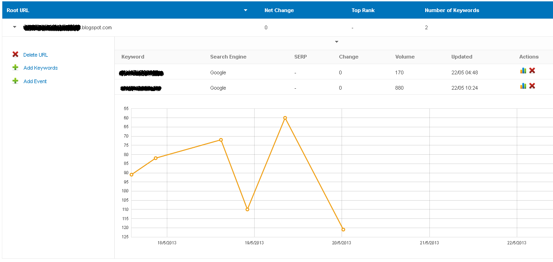The image size is (553, 262).
Task: Click the Add Event link
Action: 35,81
